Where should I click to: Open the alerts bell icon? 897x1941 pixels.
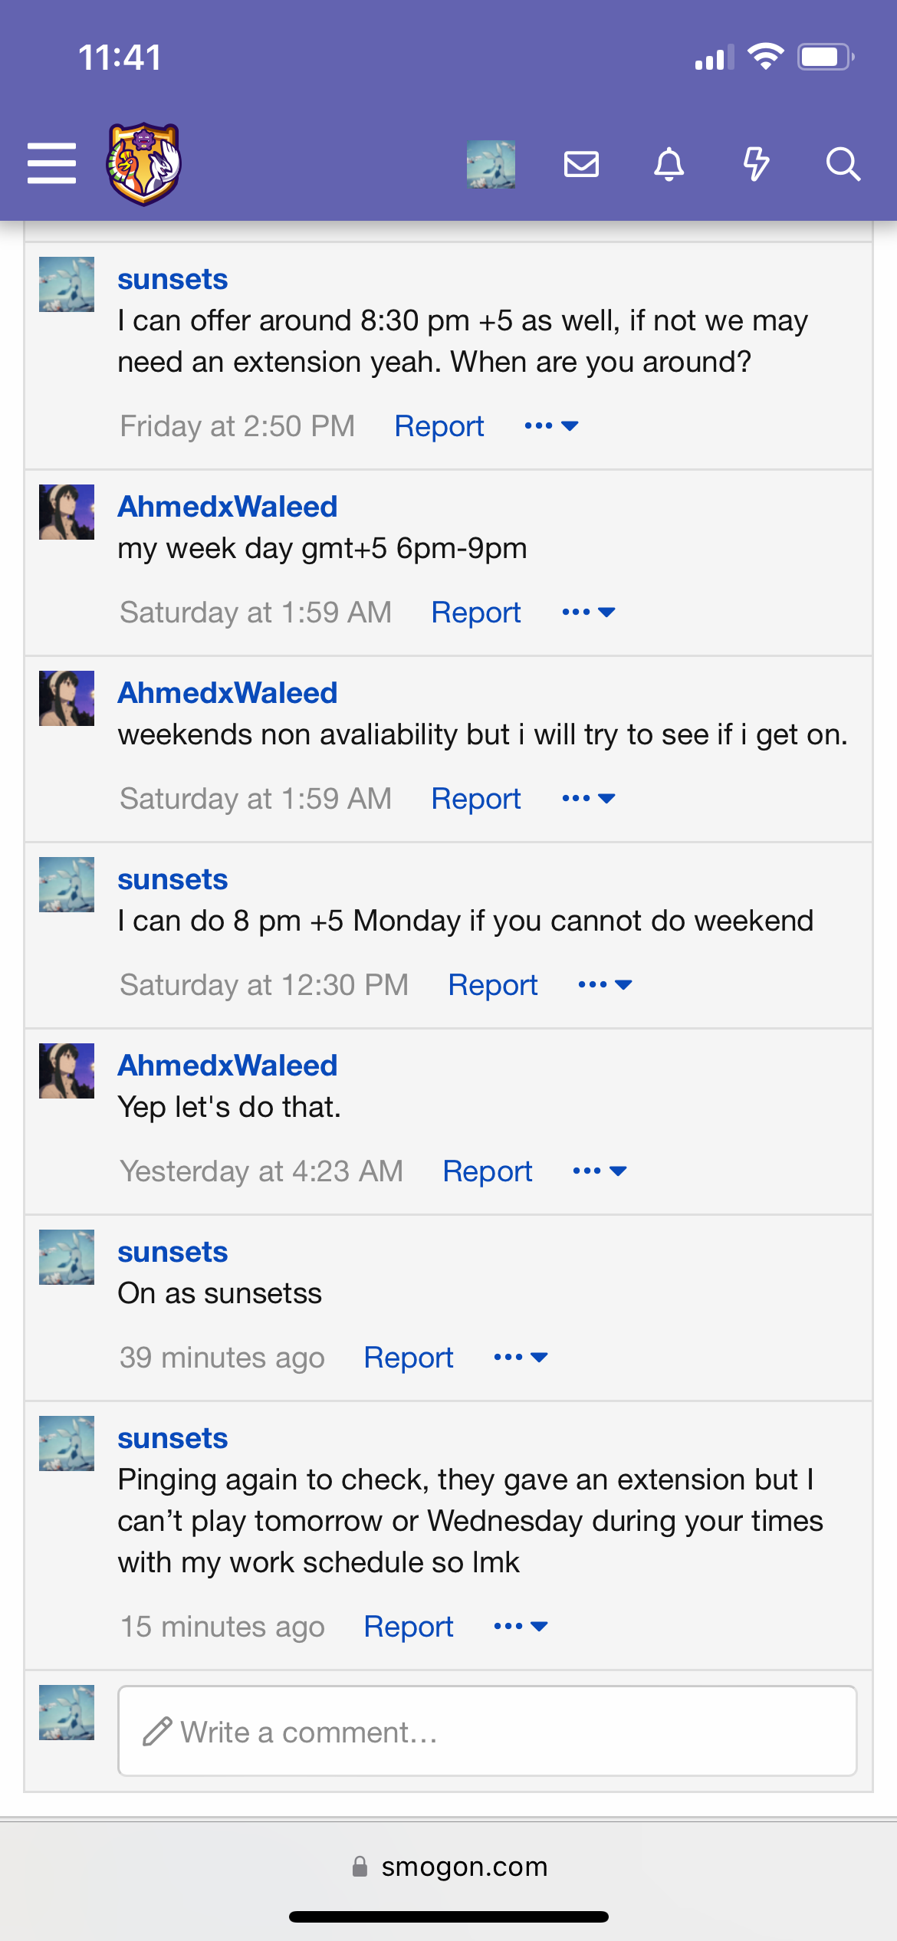[x=669, y=164]
